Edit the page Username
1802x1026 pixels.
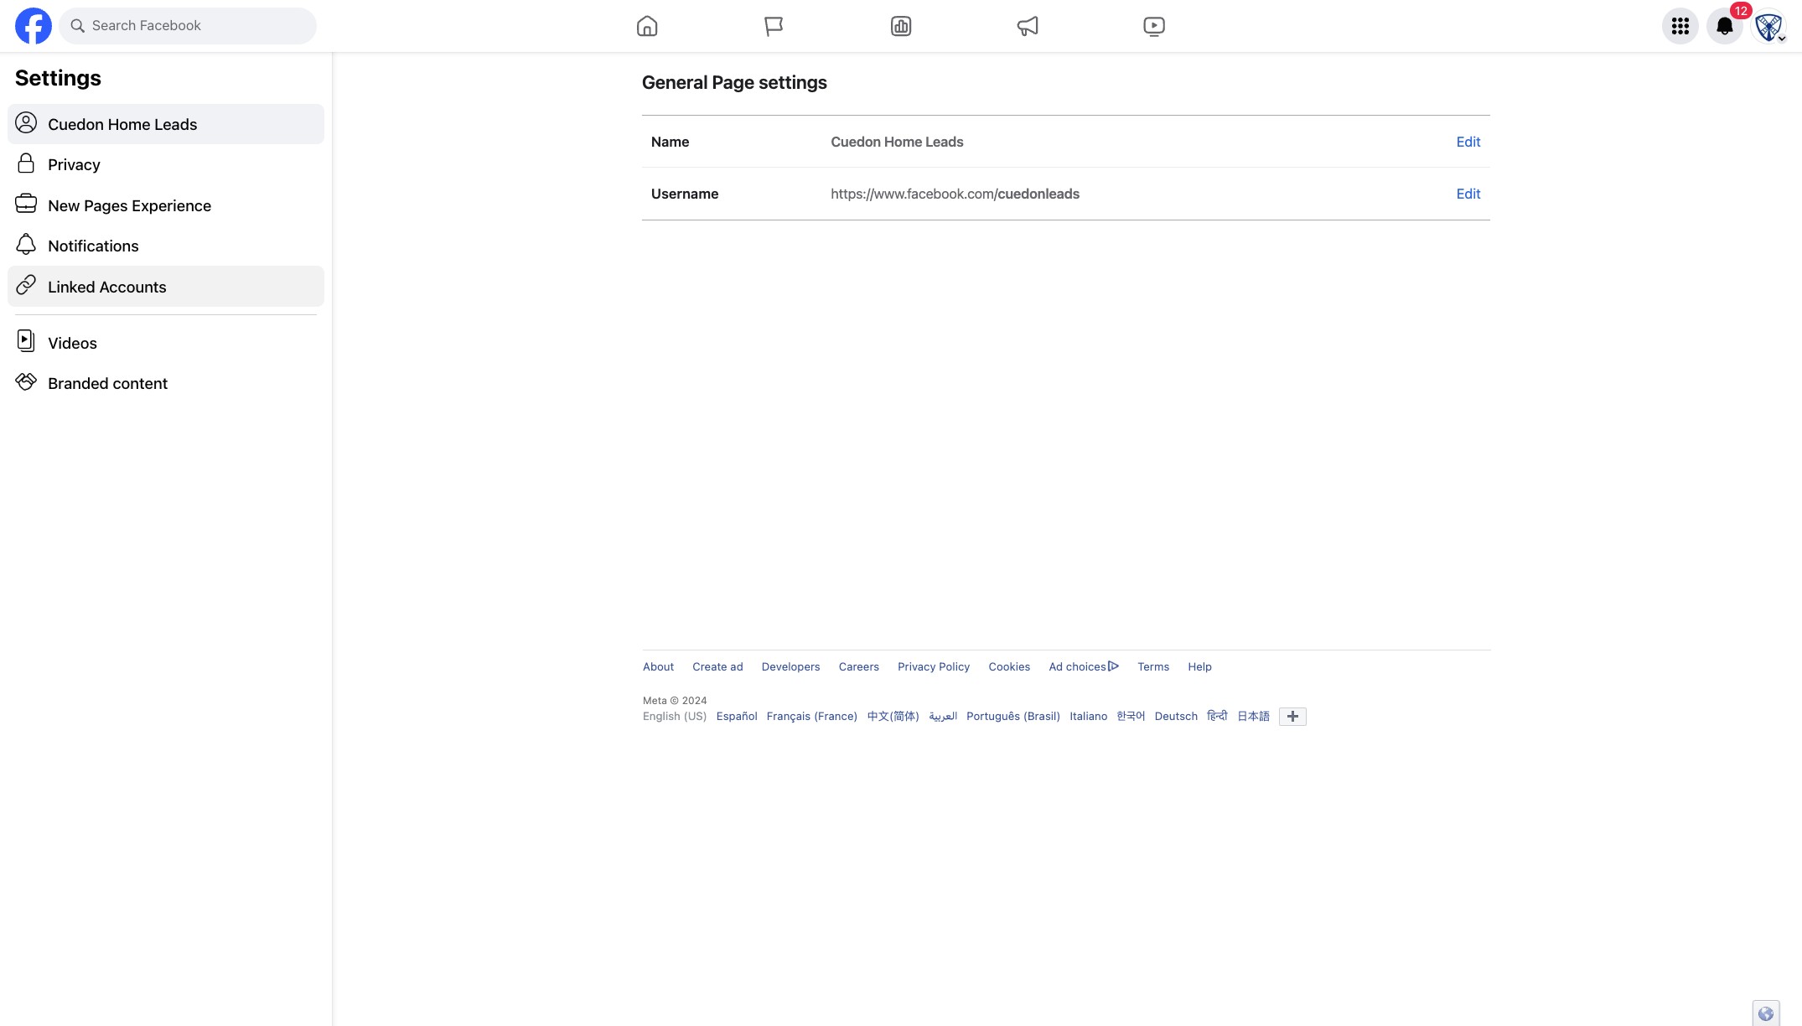(x=1468, y=194)
